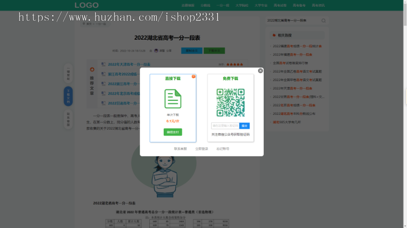Open the 一分一段 menu item
The image size is (407, 228).
tap(222, 5)
